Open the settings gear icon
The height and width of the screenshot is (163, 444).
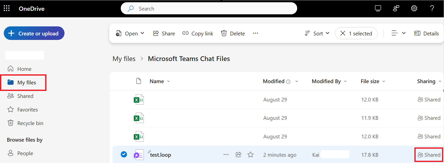click(414, 8)
